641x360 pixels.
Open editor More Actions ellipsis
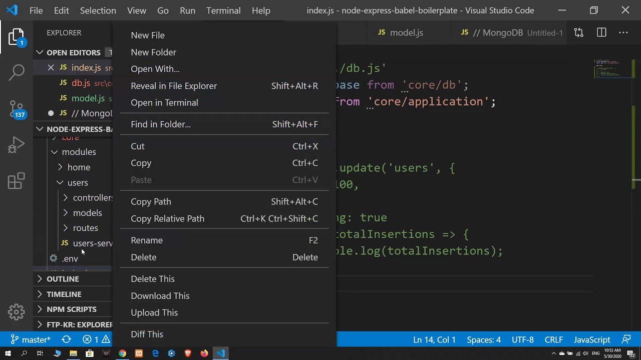click(623, 32)
